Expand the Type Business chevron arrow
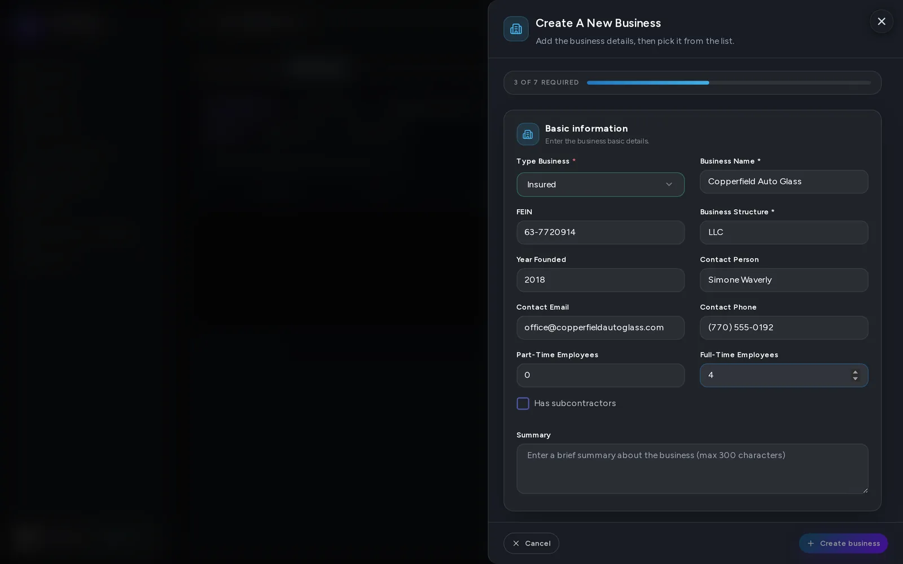This screenshot has width=903, height=564. point(669,184)
